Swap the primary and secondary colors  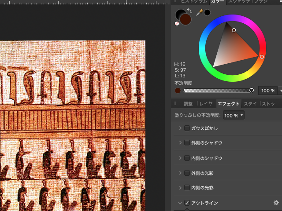pyautogui.click(x=189, y=11)
